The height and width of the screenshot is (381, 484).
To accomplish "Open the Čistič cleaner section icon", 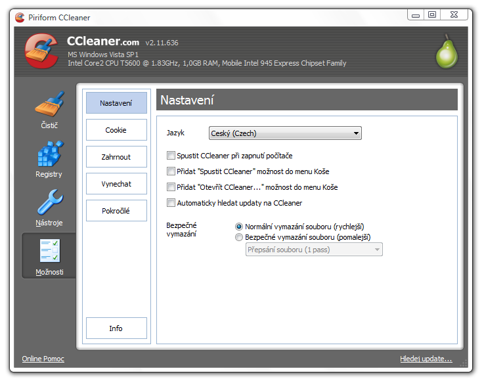I will click(49, 104).
